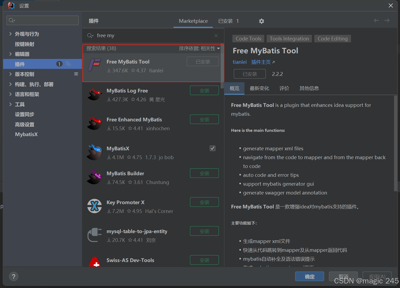The height and width of the screenshot is (288, 400).
Task: Click the 已安装 button in Free MyBatis Tool row
Action: [203, 62]
